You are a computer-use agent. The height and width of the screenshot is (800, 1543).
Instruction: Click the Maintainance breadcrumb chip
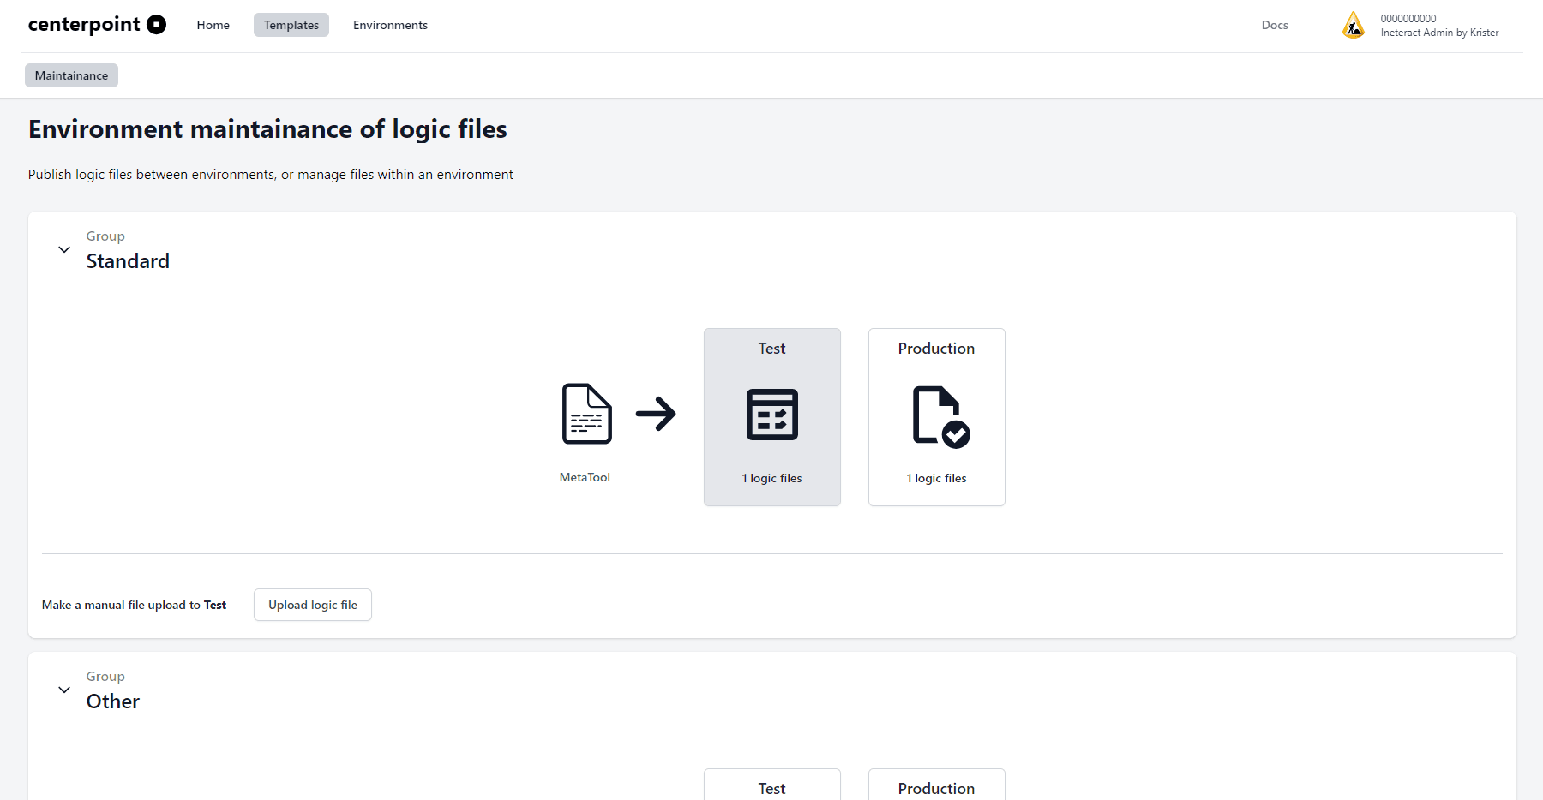71,75
